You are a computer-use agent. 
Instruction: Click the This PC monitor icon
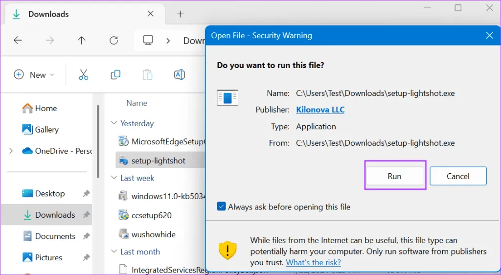pos(148,41)
